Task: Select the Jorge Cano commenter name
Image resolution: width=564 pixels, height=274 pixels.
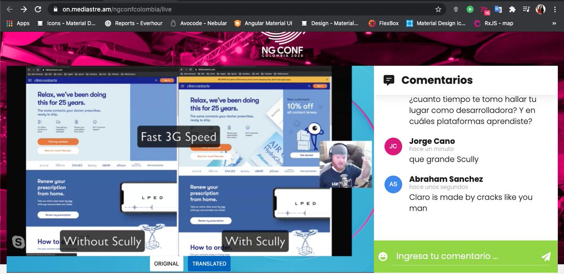Action: point(432,141)
